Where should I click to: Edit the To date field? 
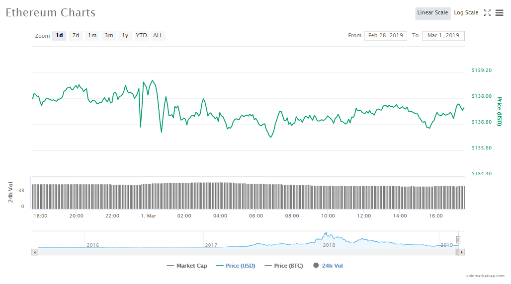[443, 36]
